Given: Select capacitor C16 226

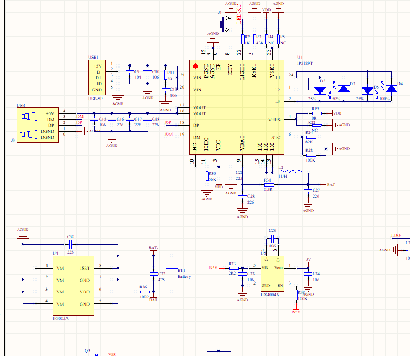Looking at the screenshot, I should coord(112,119).
